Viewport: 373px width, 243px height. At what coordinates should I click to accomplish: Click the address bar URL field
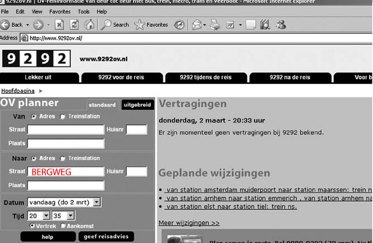pyautogui.click(x=196, y=38)
